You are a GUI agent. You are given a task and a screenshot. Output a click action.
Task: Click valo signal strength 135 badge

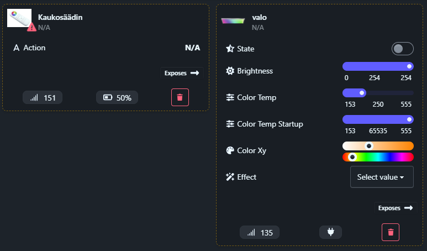click(260, 233)
